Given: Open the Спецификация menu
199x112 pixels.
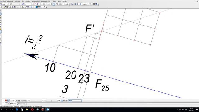Looking at the screenshot, I should click(x=46, y=2).
